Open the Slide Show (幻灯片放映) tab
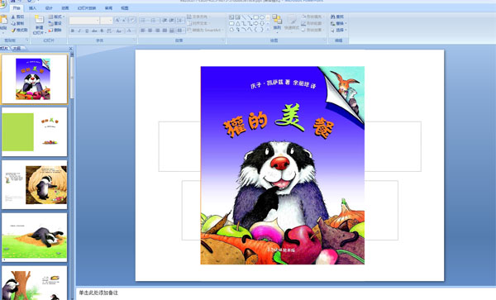This screenshot has width=496, height=300. 87,8
